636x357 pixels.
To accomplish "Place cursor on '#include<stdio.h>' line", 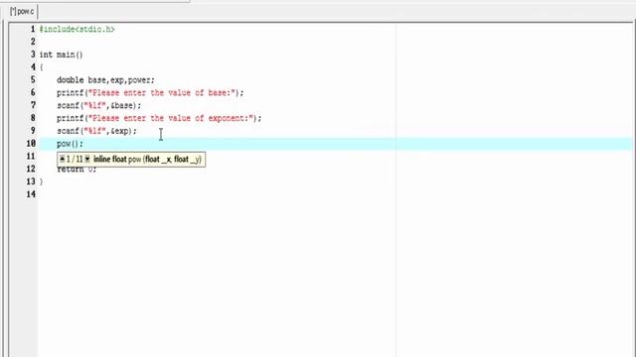I will 77,29.
